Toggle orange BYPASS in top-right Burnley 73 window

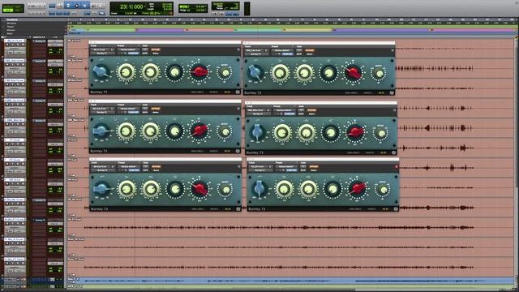[310, 50]
